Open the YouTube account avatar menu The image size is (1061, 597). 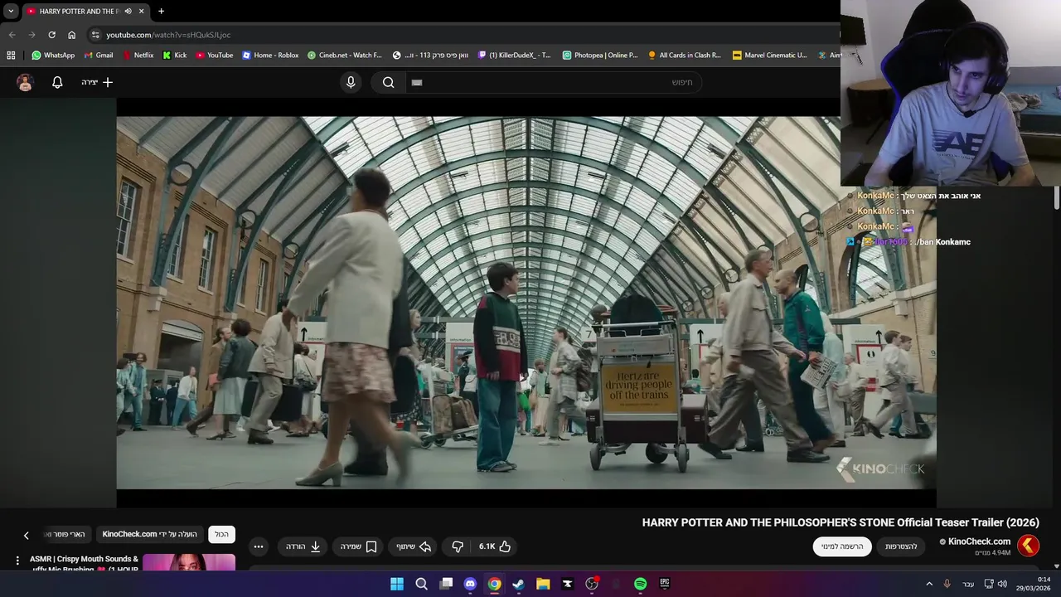[25, 82]
